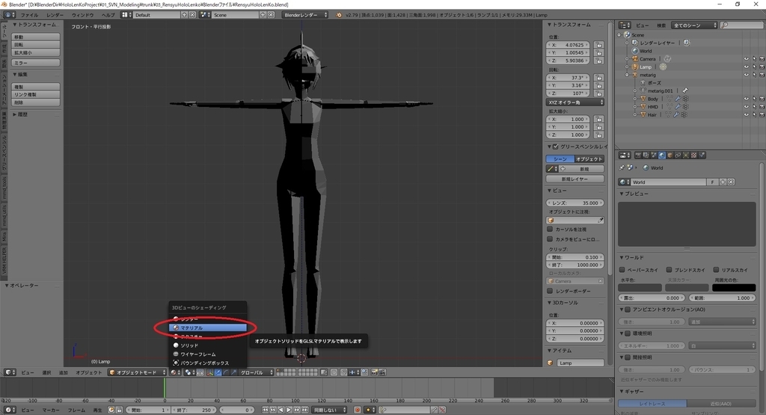Select the scale manipulator icon
This screenshot has width=766, height=415.
point(233,372)
